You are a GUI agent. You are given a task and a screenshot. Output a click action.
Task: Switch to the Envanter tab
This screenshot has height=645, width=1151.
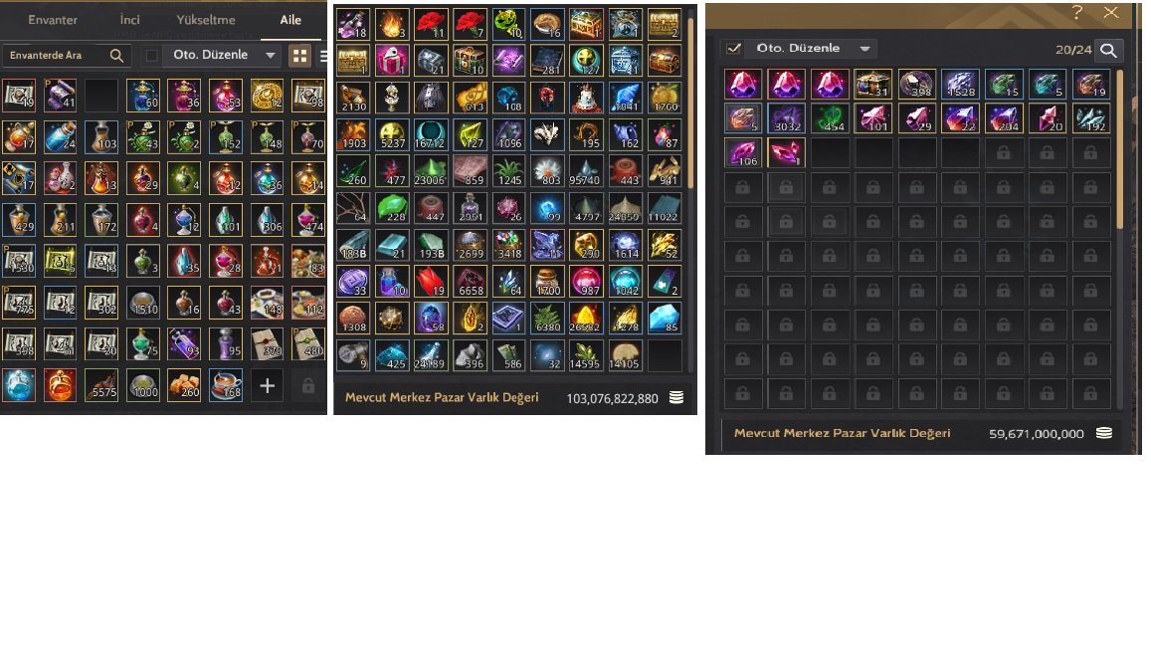click(x=52, y=20)
